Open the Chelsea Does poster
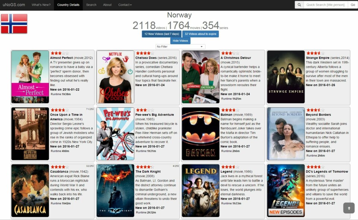 (115, 77)
